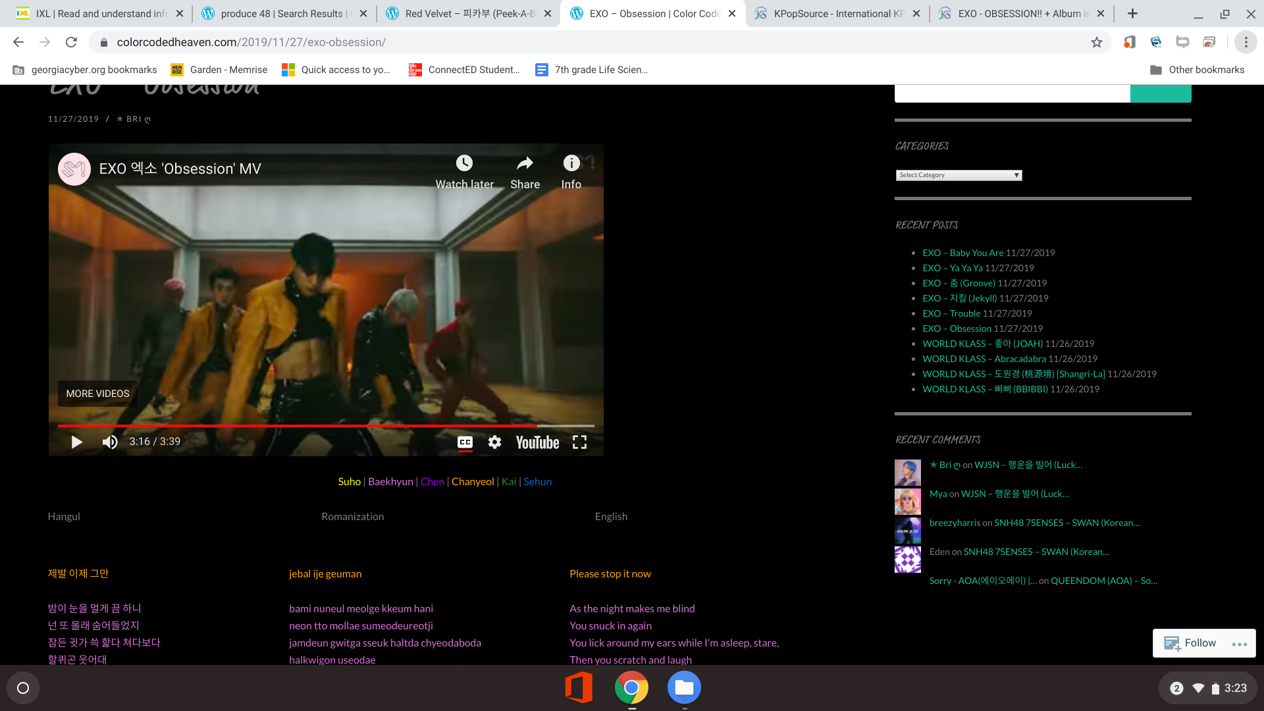Switch to the Red Velvet Peek-A-Boo tab
Image resolution: width=1264 pixels, height=711 pixels.
467,14
